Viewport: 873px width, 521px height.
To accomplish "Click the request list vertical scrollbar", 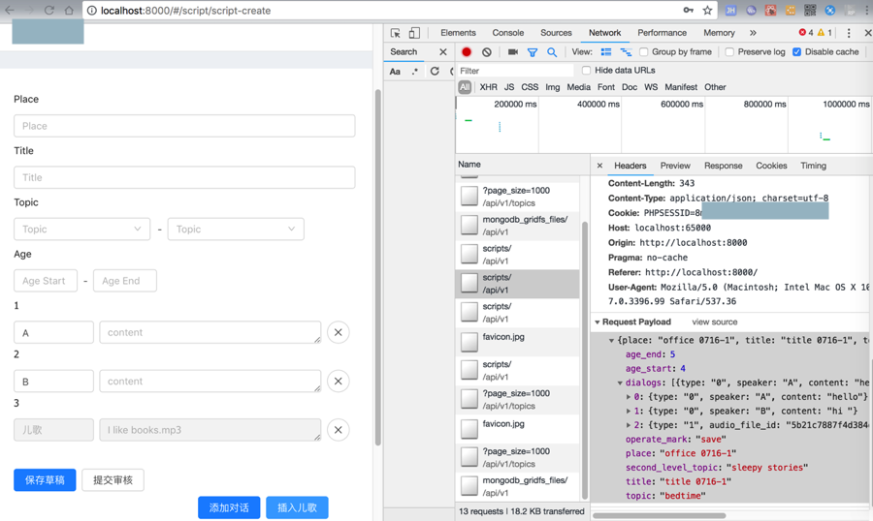I will click(585, 360).
